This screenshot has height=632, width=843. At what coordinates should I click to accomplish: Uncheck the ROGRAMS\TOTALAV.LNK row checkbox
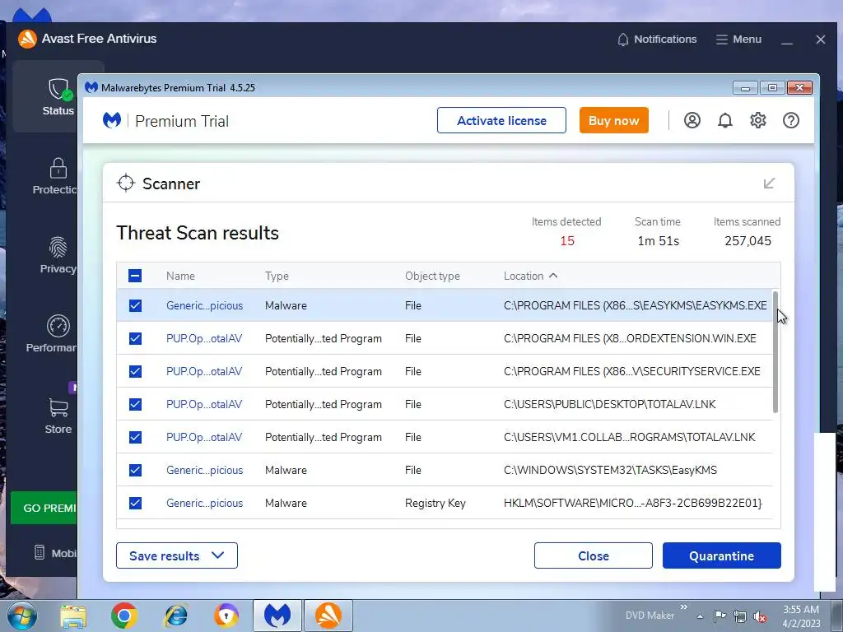(135, 437)
